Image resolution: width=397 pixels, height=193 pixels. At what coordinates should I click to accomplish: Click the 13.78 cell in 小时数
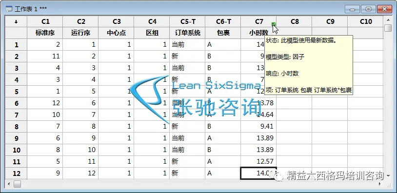[x=259, y=103]
